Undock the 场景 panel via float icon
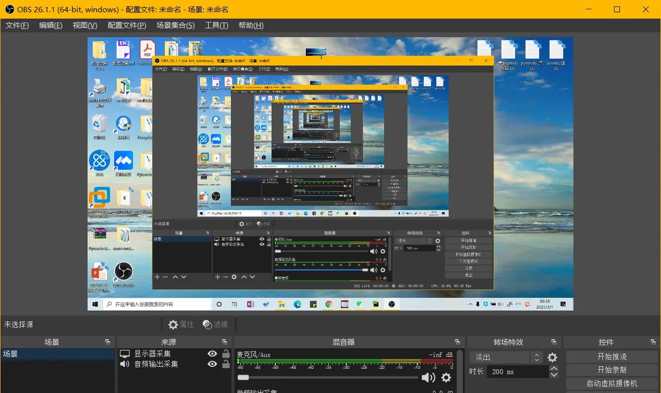Image resolution: width=661 pixels, height=393 pixels. point(107,342)
